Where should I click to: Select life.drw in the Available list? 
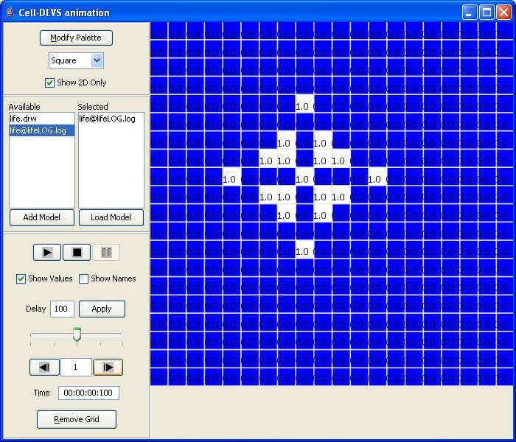(42, 119)
